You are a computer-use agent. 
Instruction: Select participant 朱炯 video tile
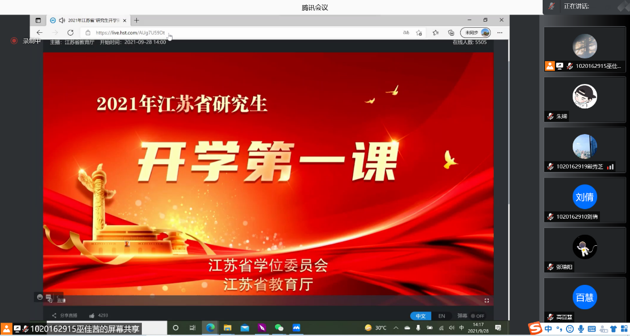(584, 100)
